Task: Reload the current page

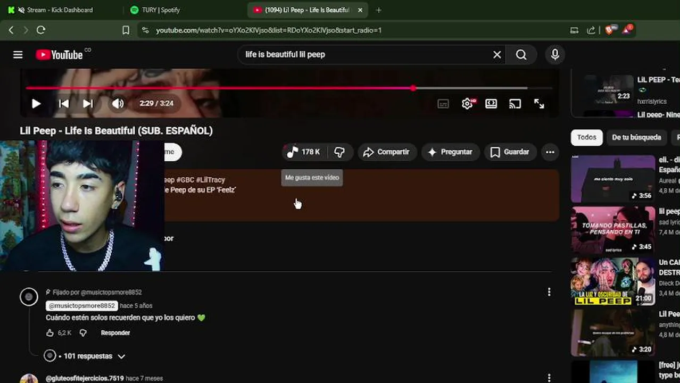Action: click(x=41, y=30)
